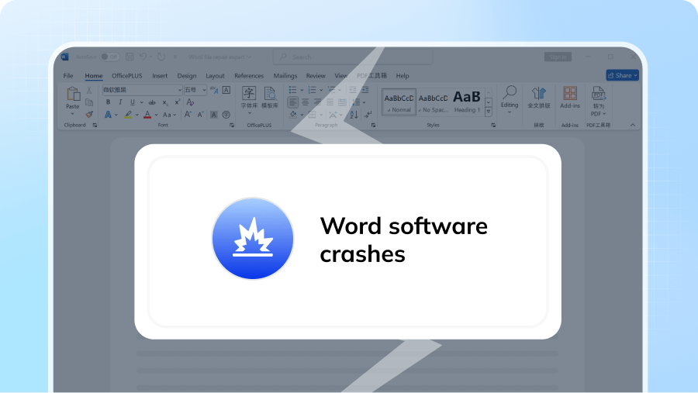This screenshot has width=698, height=393.
Task: Open the 模板库 template library
Action: click(270, 98)
